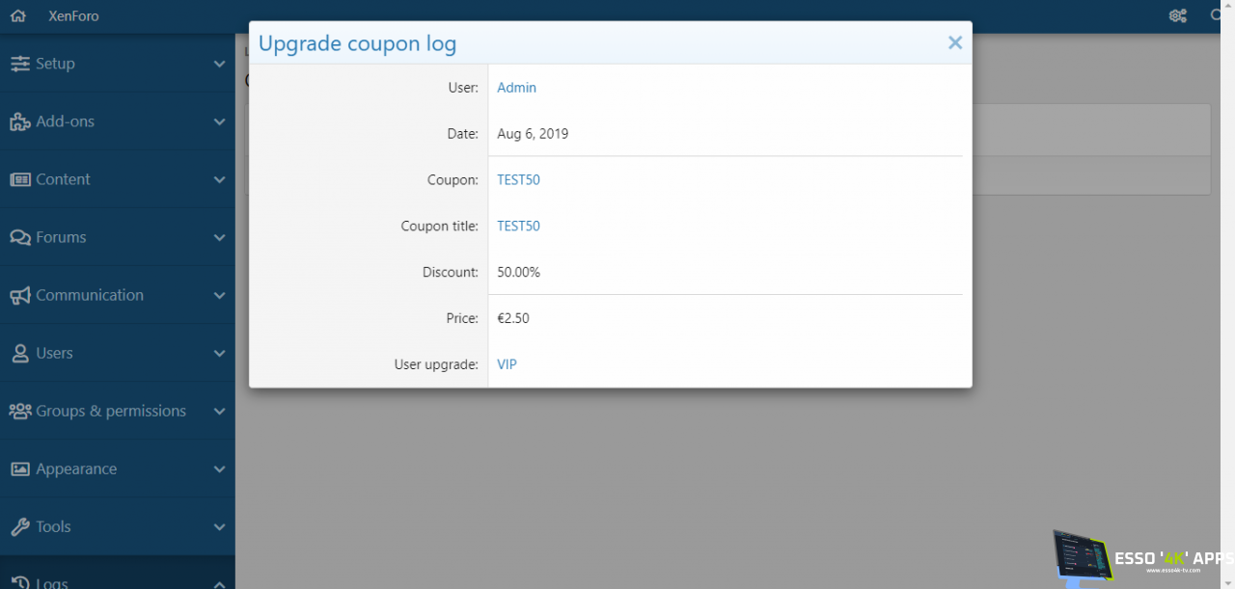The height and width of the screenshot is (589, 1235).
Task: Click the Appearance image icon
Action: (19, 469)
